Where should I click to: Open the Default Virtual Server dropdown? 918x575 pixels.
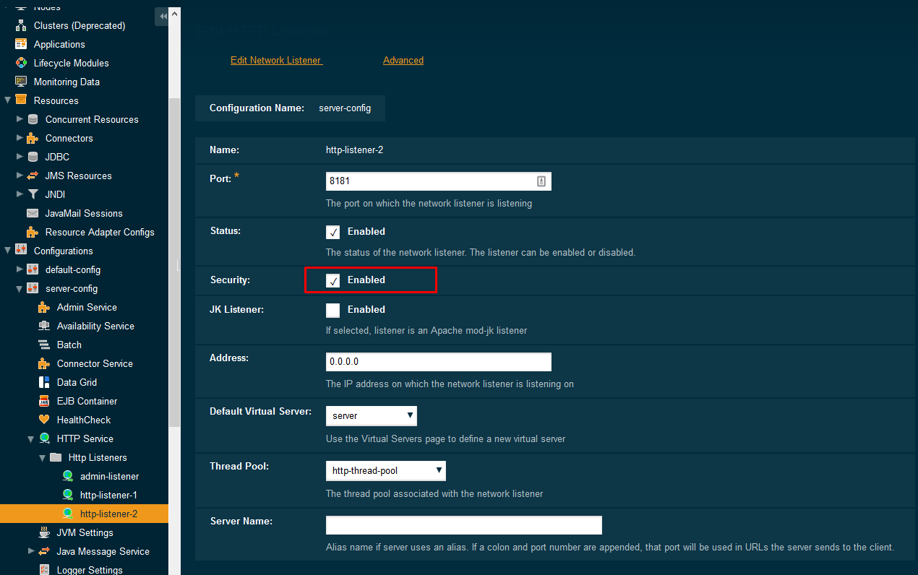click(x=371, y=416)
